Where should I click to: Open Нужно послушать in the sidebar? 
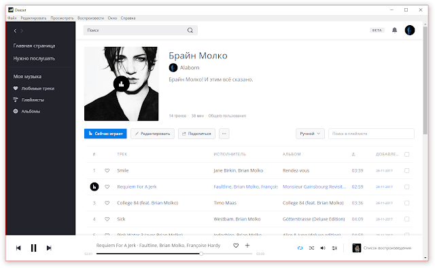coord(34,58)
